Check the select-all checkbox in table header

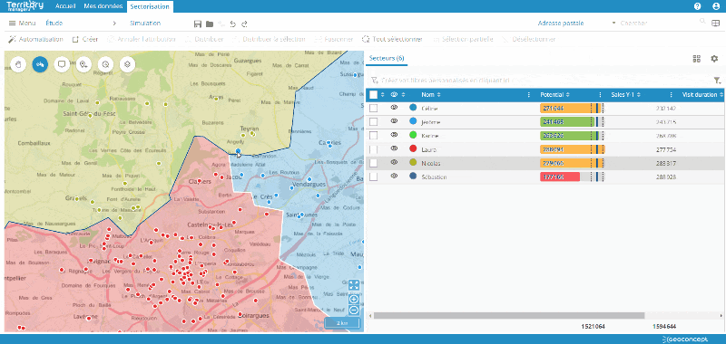coord(373,95)
